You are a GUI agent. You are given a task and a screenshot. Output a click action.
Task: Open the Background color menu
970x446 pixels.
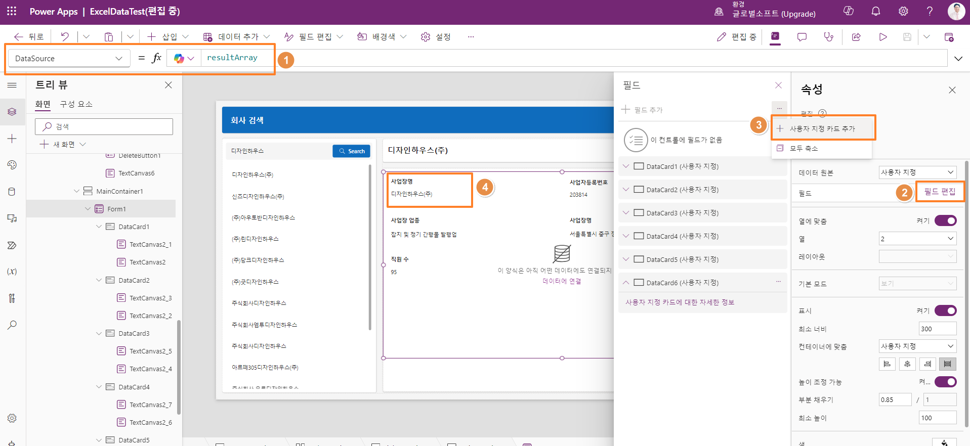(382, 36)
